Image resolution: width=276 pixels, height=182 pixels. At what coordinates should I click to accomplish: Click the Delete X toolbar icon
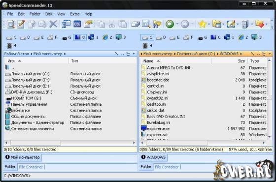[x=53, y=24]
